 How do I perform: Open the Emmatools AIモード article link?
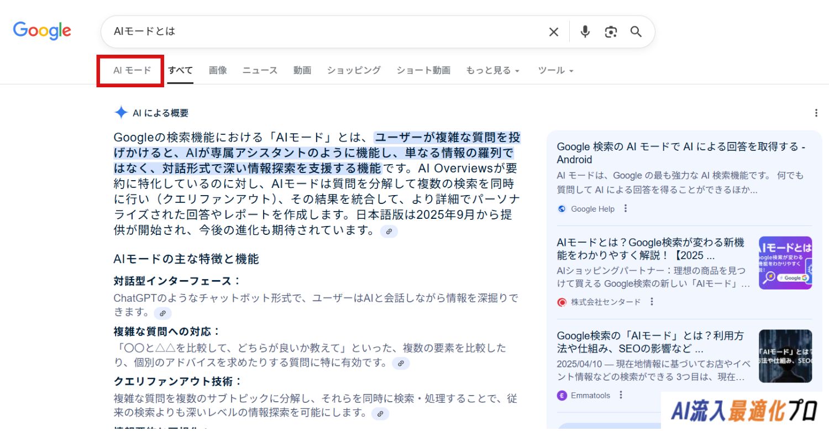(x=650, y=342)
